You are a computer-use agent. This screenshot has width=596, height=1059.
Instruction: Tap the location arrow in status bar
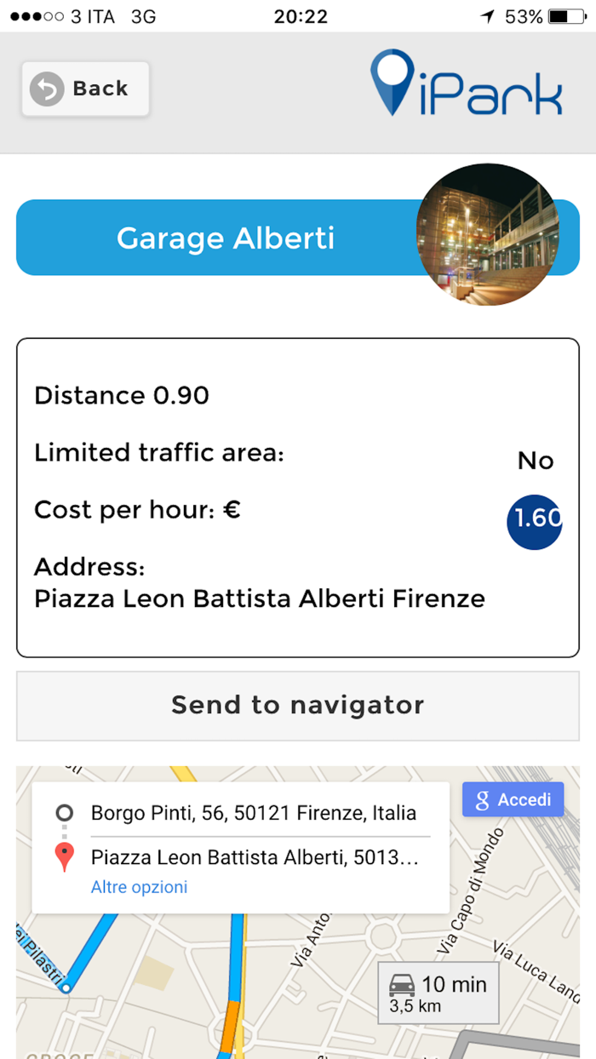(487, 16)
